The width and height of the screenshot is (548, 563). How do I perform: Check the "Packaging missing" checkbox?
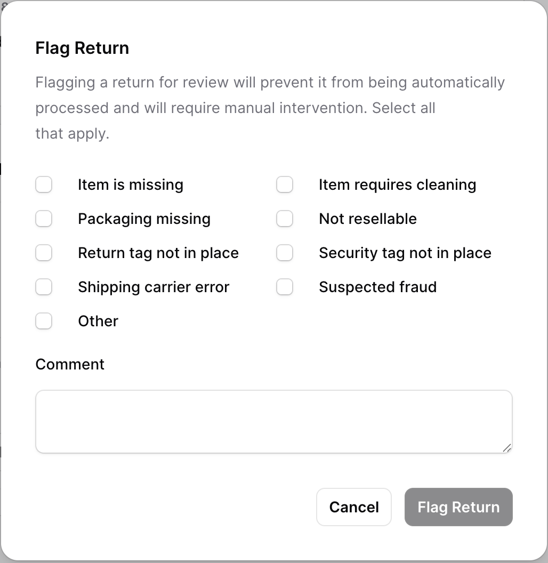[x=44, y=219]
